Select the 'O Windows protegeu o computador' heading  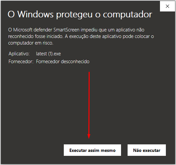(80, 15)
